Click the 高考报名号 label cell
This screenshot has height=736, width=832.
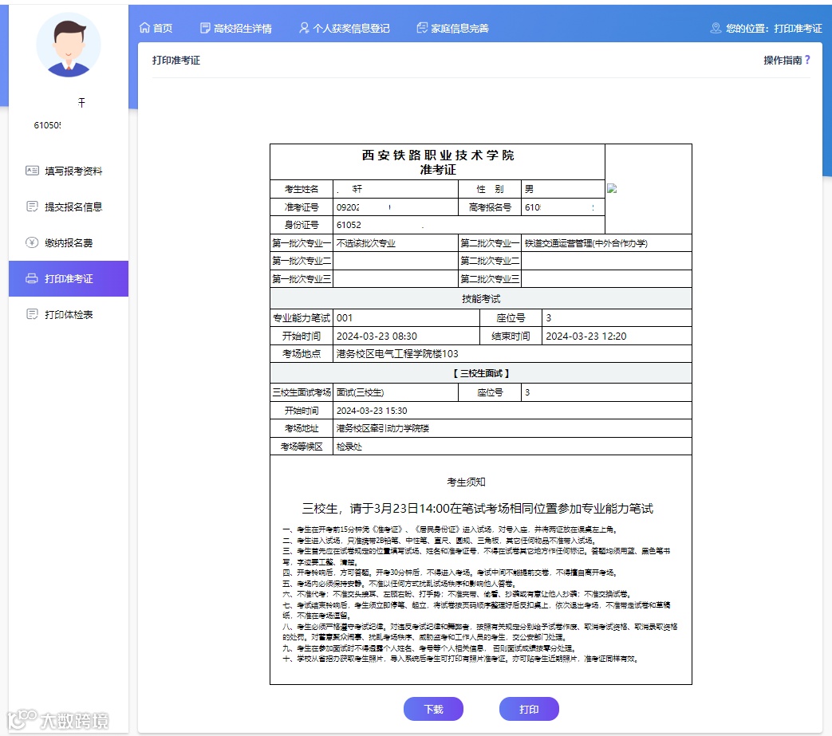click(x=490, y=207)
